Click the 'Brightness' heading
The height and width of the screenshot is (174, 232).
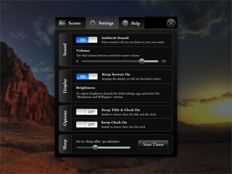(x=85, y=88)
